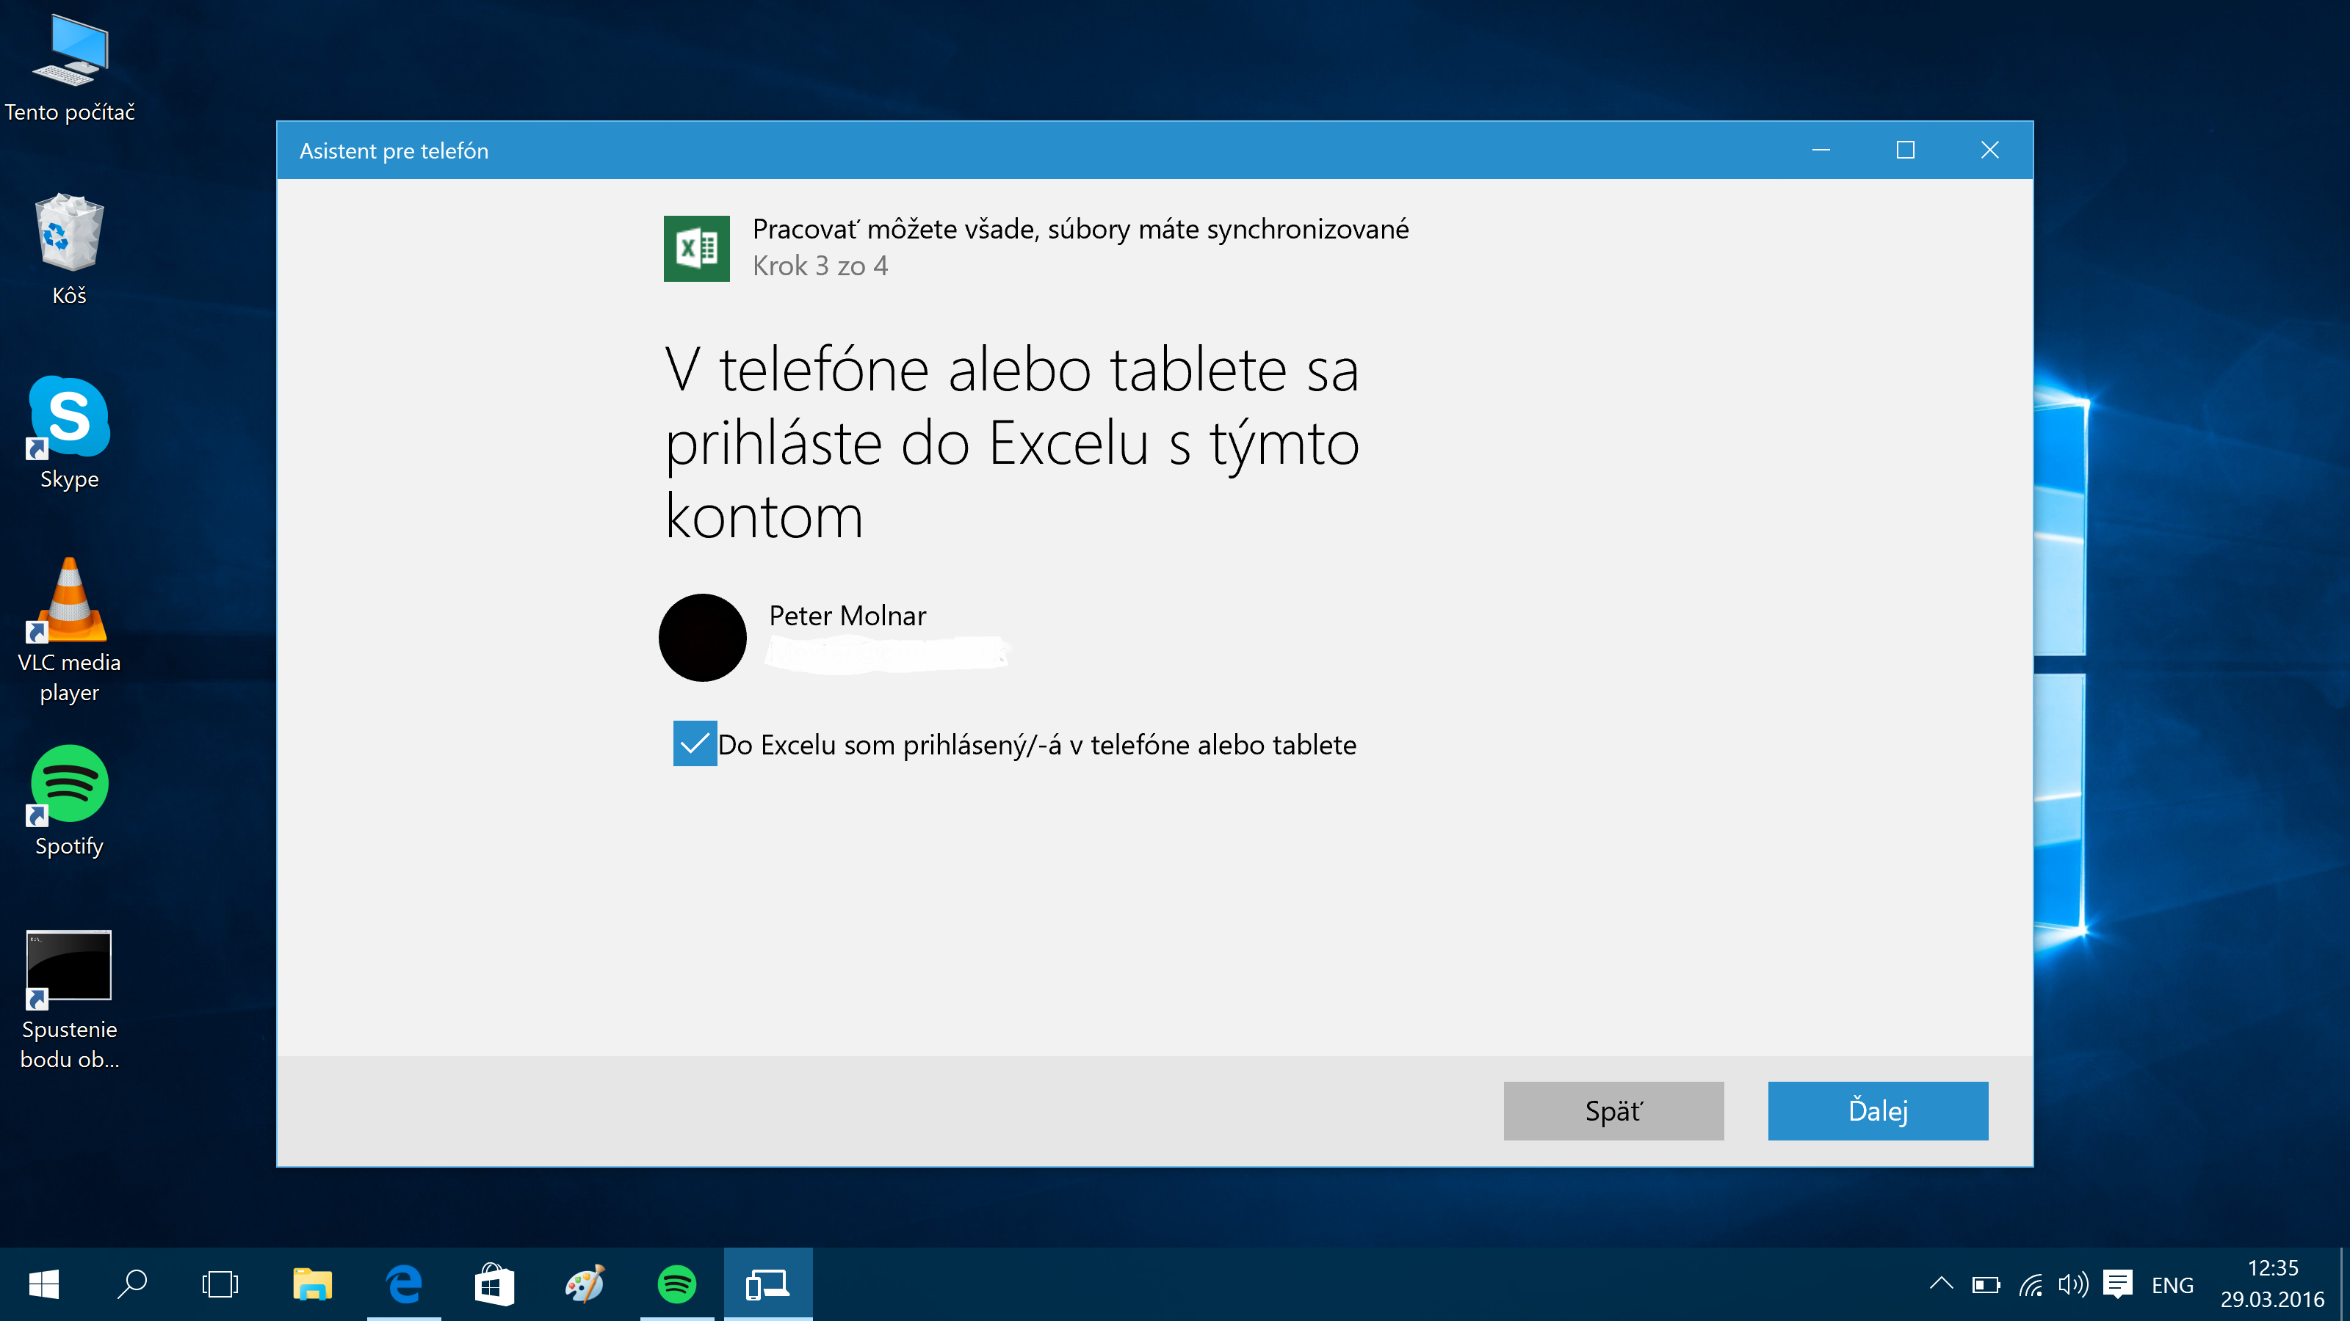The image size is (2350, 1321).
Task: Close the Asistent pre telefón window
Action: coord(1989,150)
